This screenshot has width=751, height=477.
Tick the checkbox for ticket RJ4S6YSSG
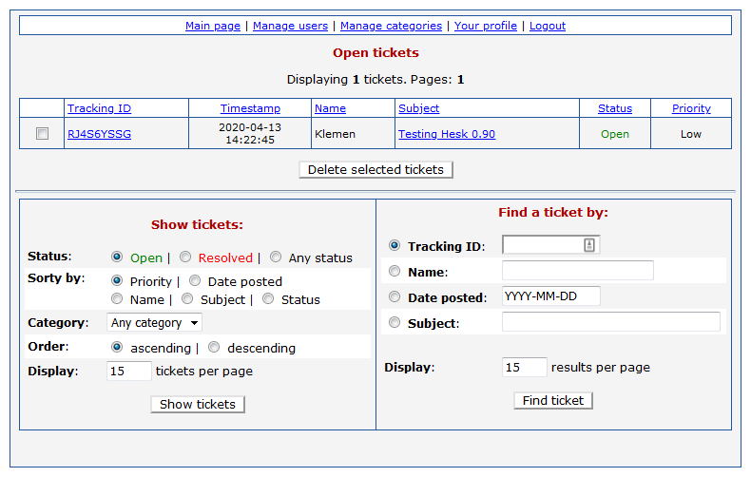pos(42,134)
